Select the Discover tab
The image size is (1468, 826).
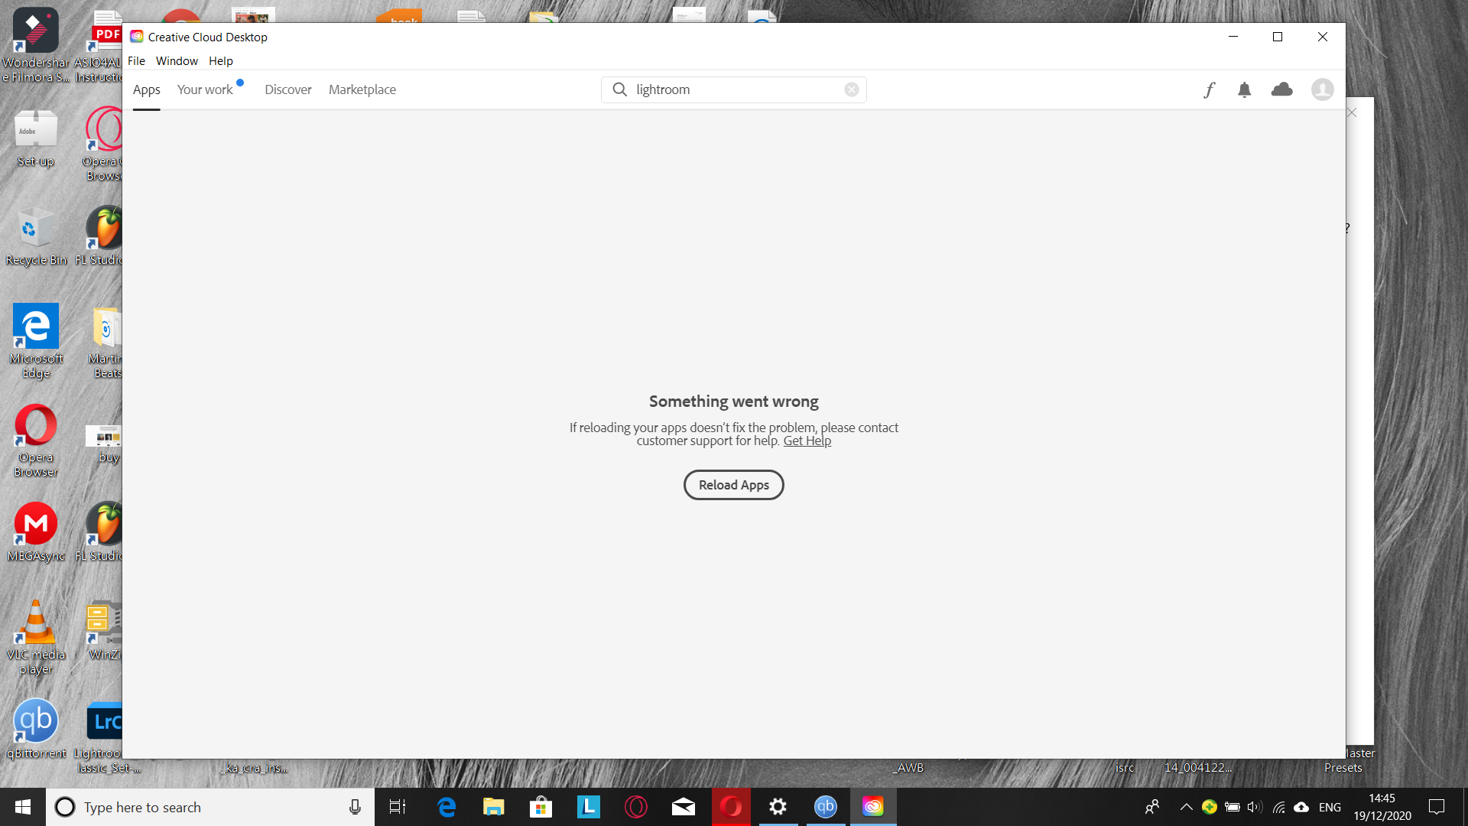pyautogui.click(x=288, y=89)
